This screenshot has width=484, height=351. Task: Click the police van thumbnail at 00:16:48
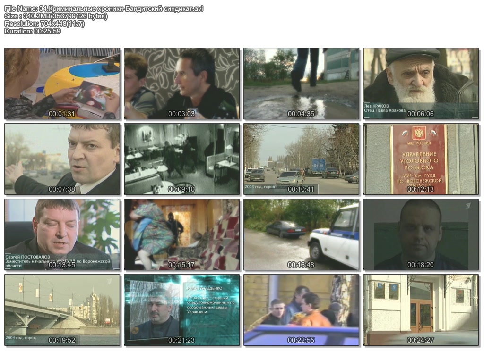tap(301, 234)
